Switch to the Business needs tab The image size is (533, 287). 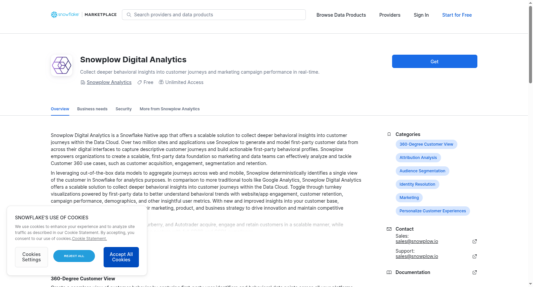(92, 109)
